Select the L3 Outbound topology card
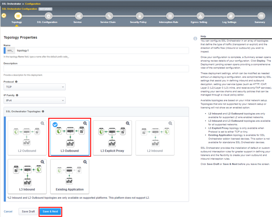This screenshot has height=217, width=272. tap(70, 138)
